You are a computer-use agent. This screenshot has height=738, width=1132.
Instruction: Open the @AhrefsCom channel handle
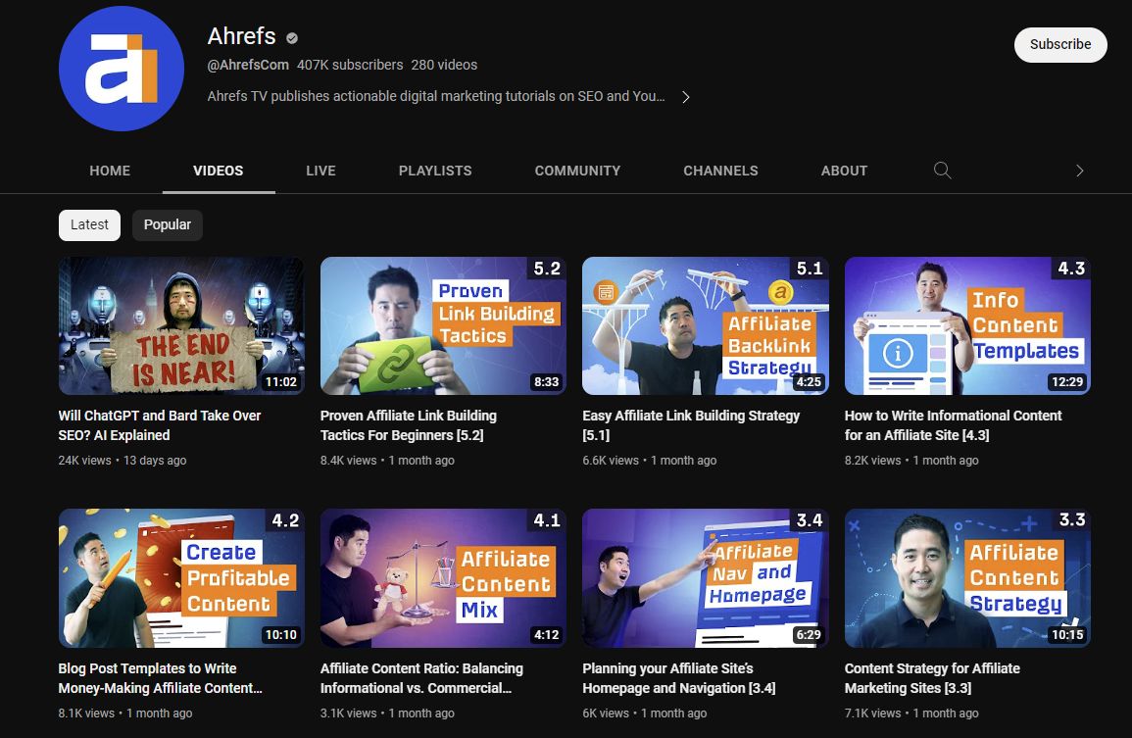[247, 65]
